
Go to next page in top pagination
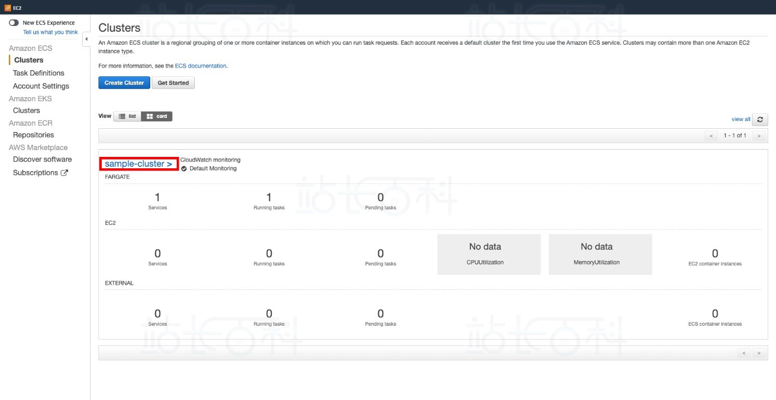click(x=759, y=136)
